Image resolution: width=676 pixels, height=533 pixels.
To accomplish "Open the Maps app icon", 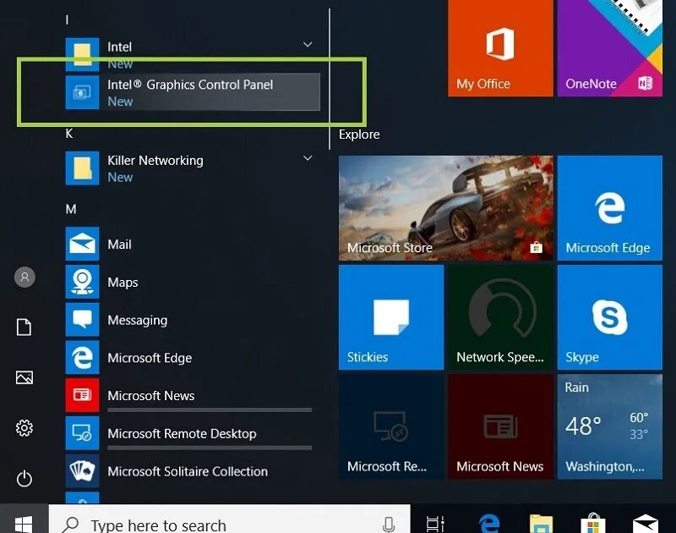I will 82,282.
